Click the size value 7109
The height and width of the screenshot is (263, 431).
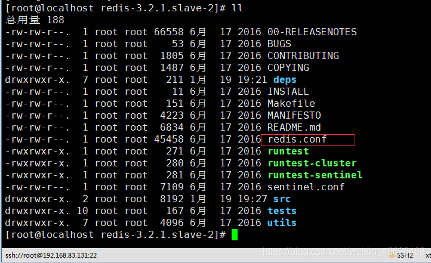[172, 187]
